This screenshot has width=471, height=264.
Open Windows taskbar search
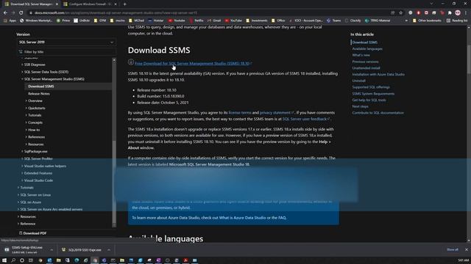(x=13, y=260)
